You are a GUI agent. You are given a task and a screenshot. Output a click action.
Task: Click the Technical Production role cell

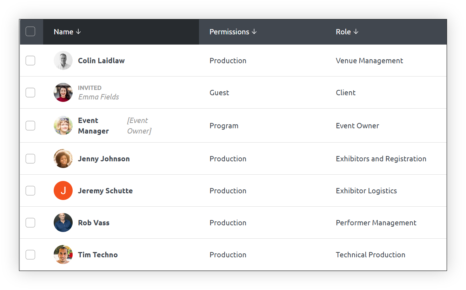[371, 254]
